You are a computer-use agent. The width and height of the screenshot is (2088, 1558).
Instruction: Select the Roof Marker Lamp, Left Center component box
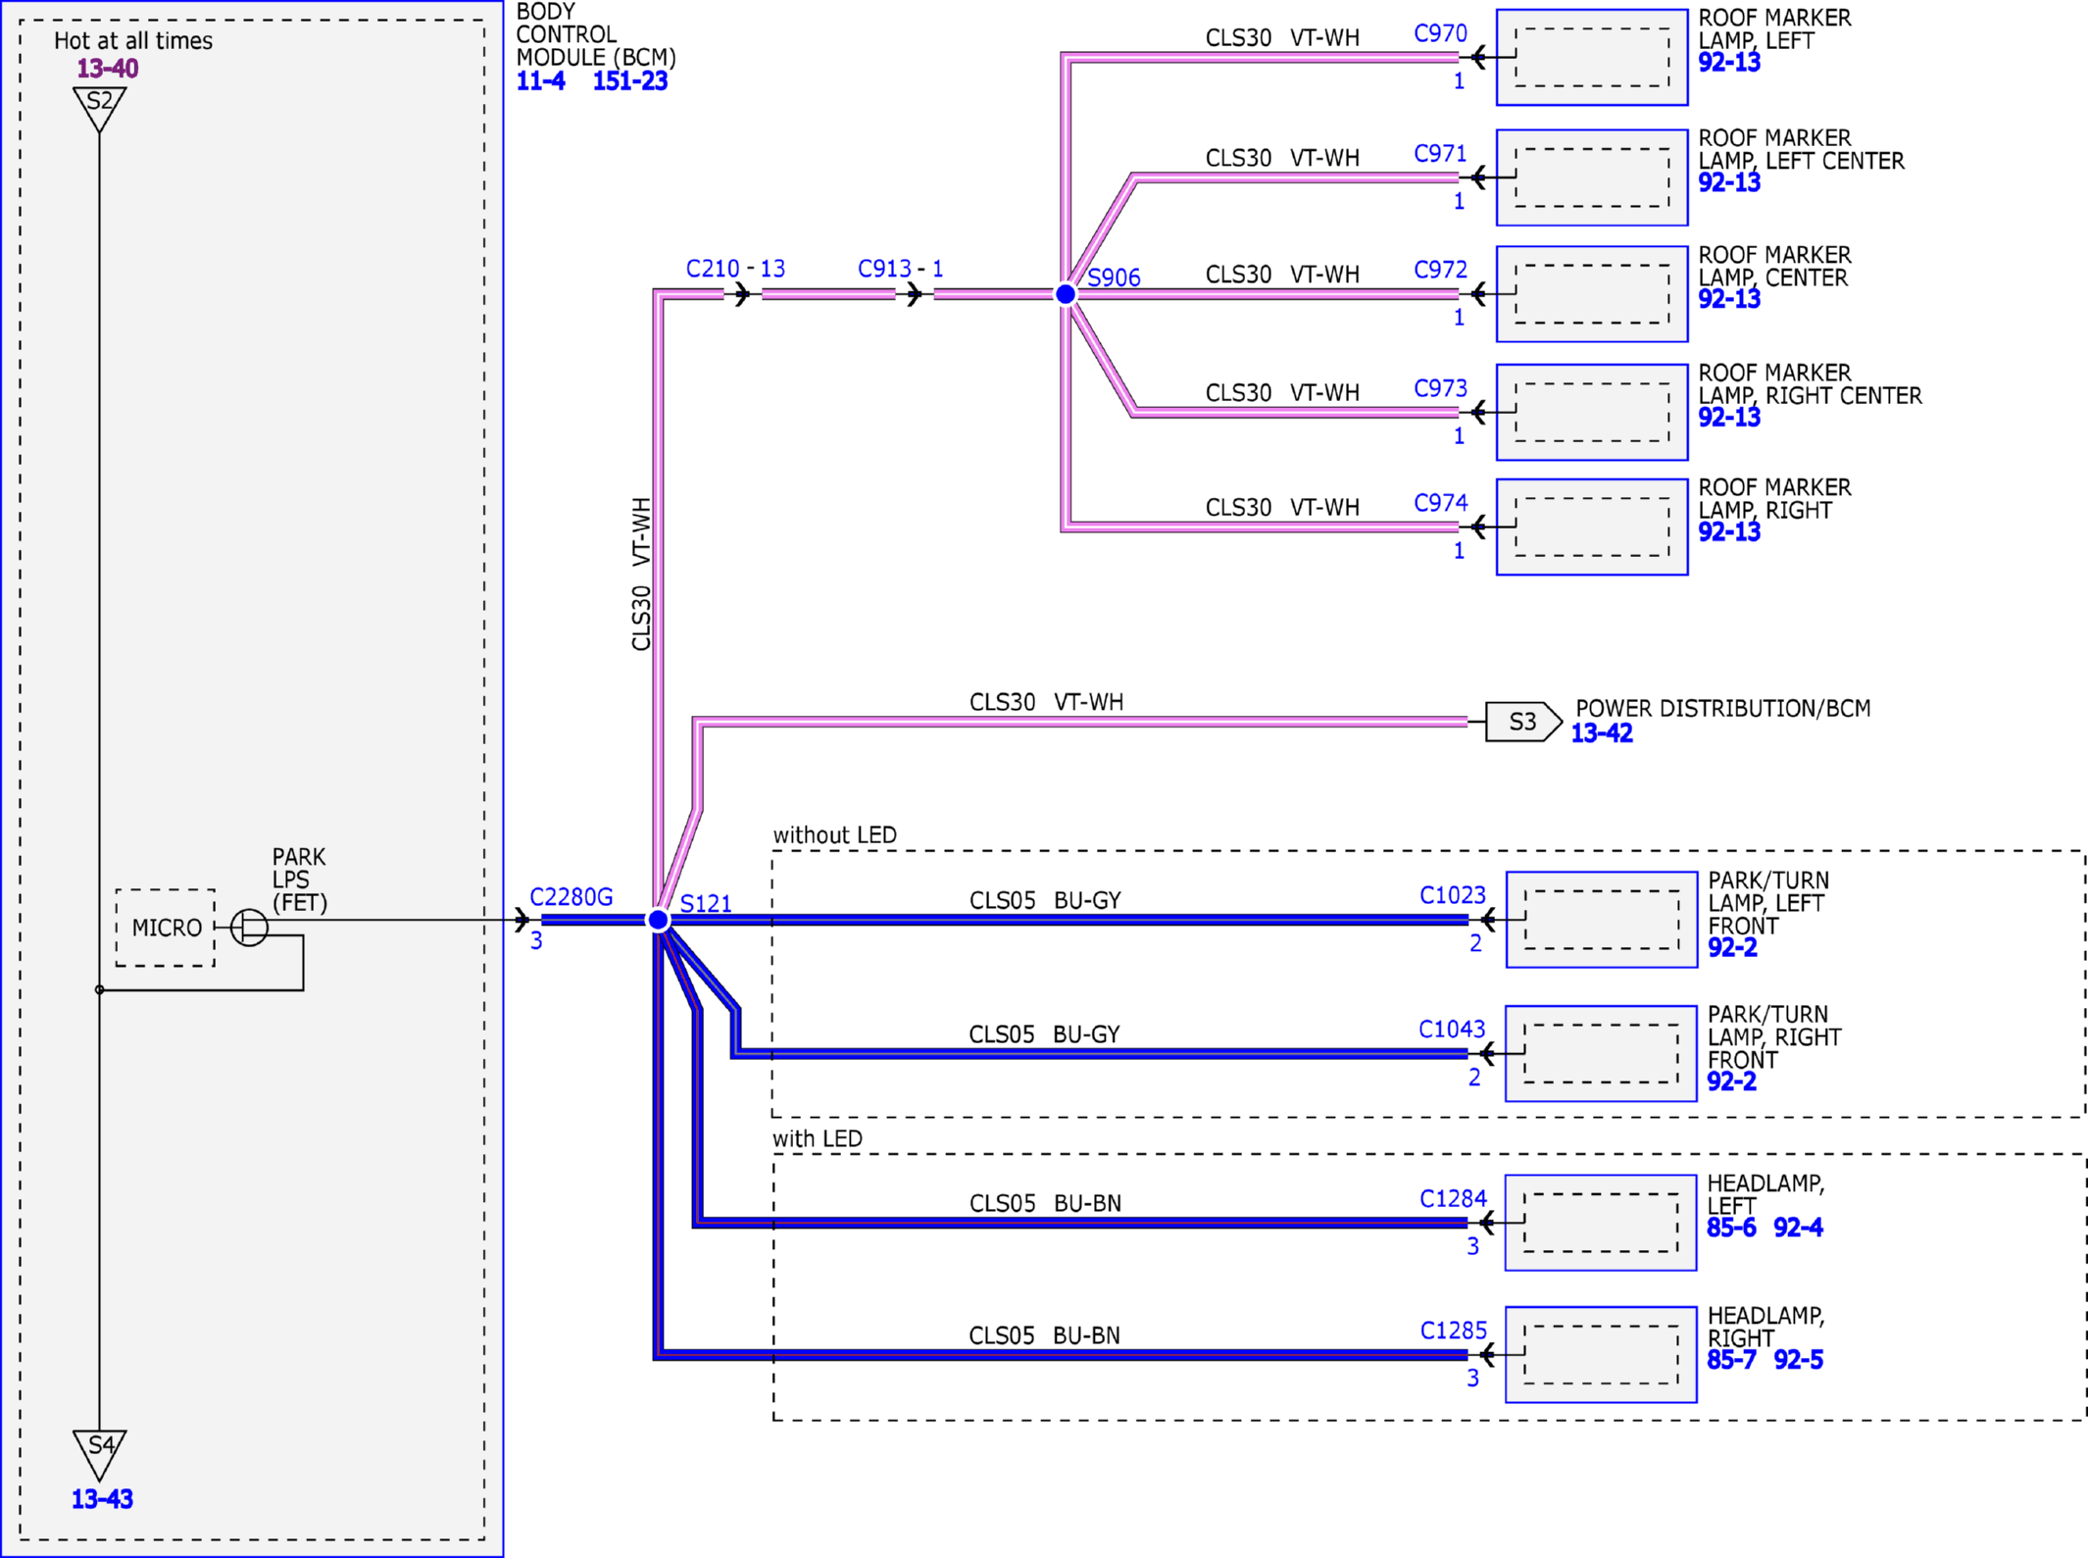pyautogui.click(x=1592, y=177)
